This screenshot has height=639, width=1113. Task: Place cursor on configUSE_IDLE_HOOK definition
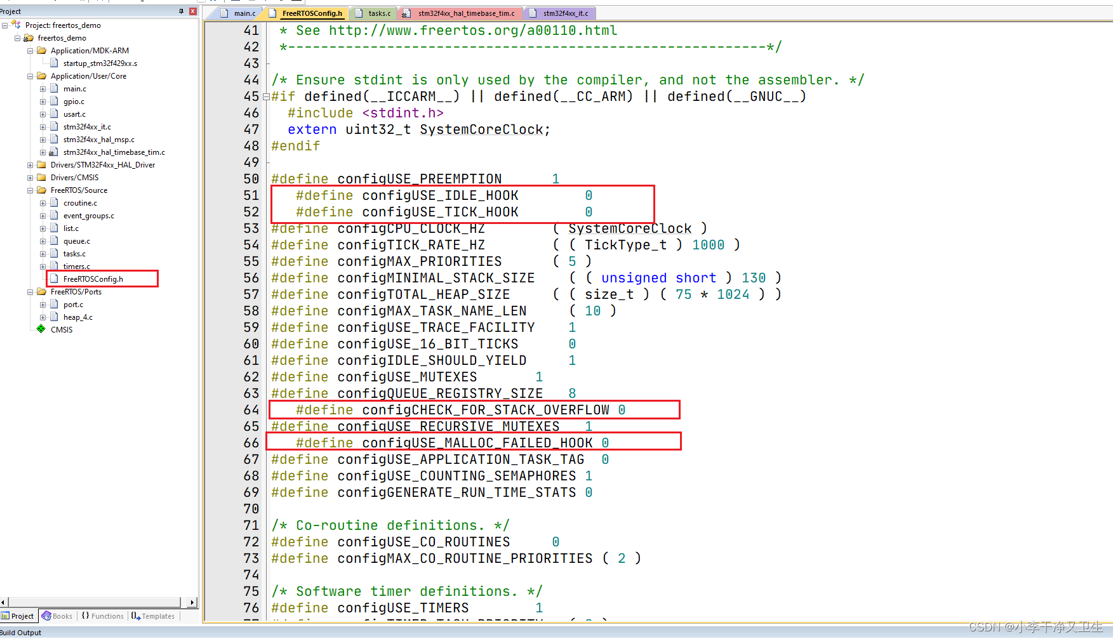pos(440,195)
